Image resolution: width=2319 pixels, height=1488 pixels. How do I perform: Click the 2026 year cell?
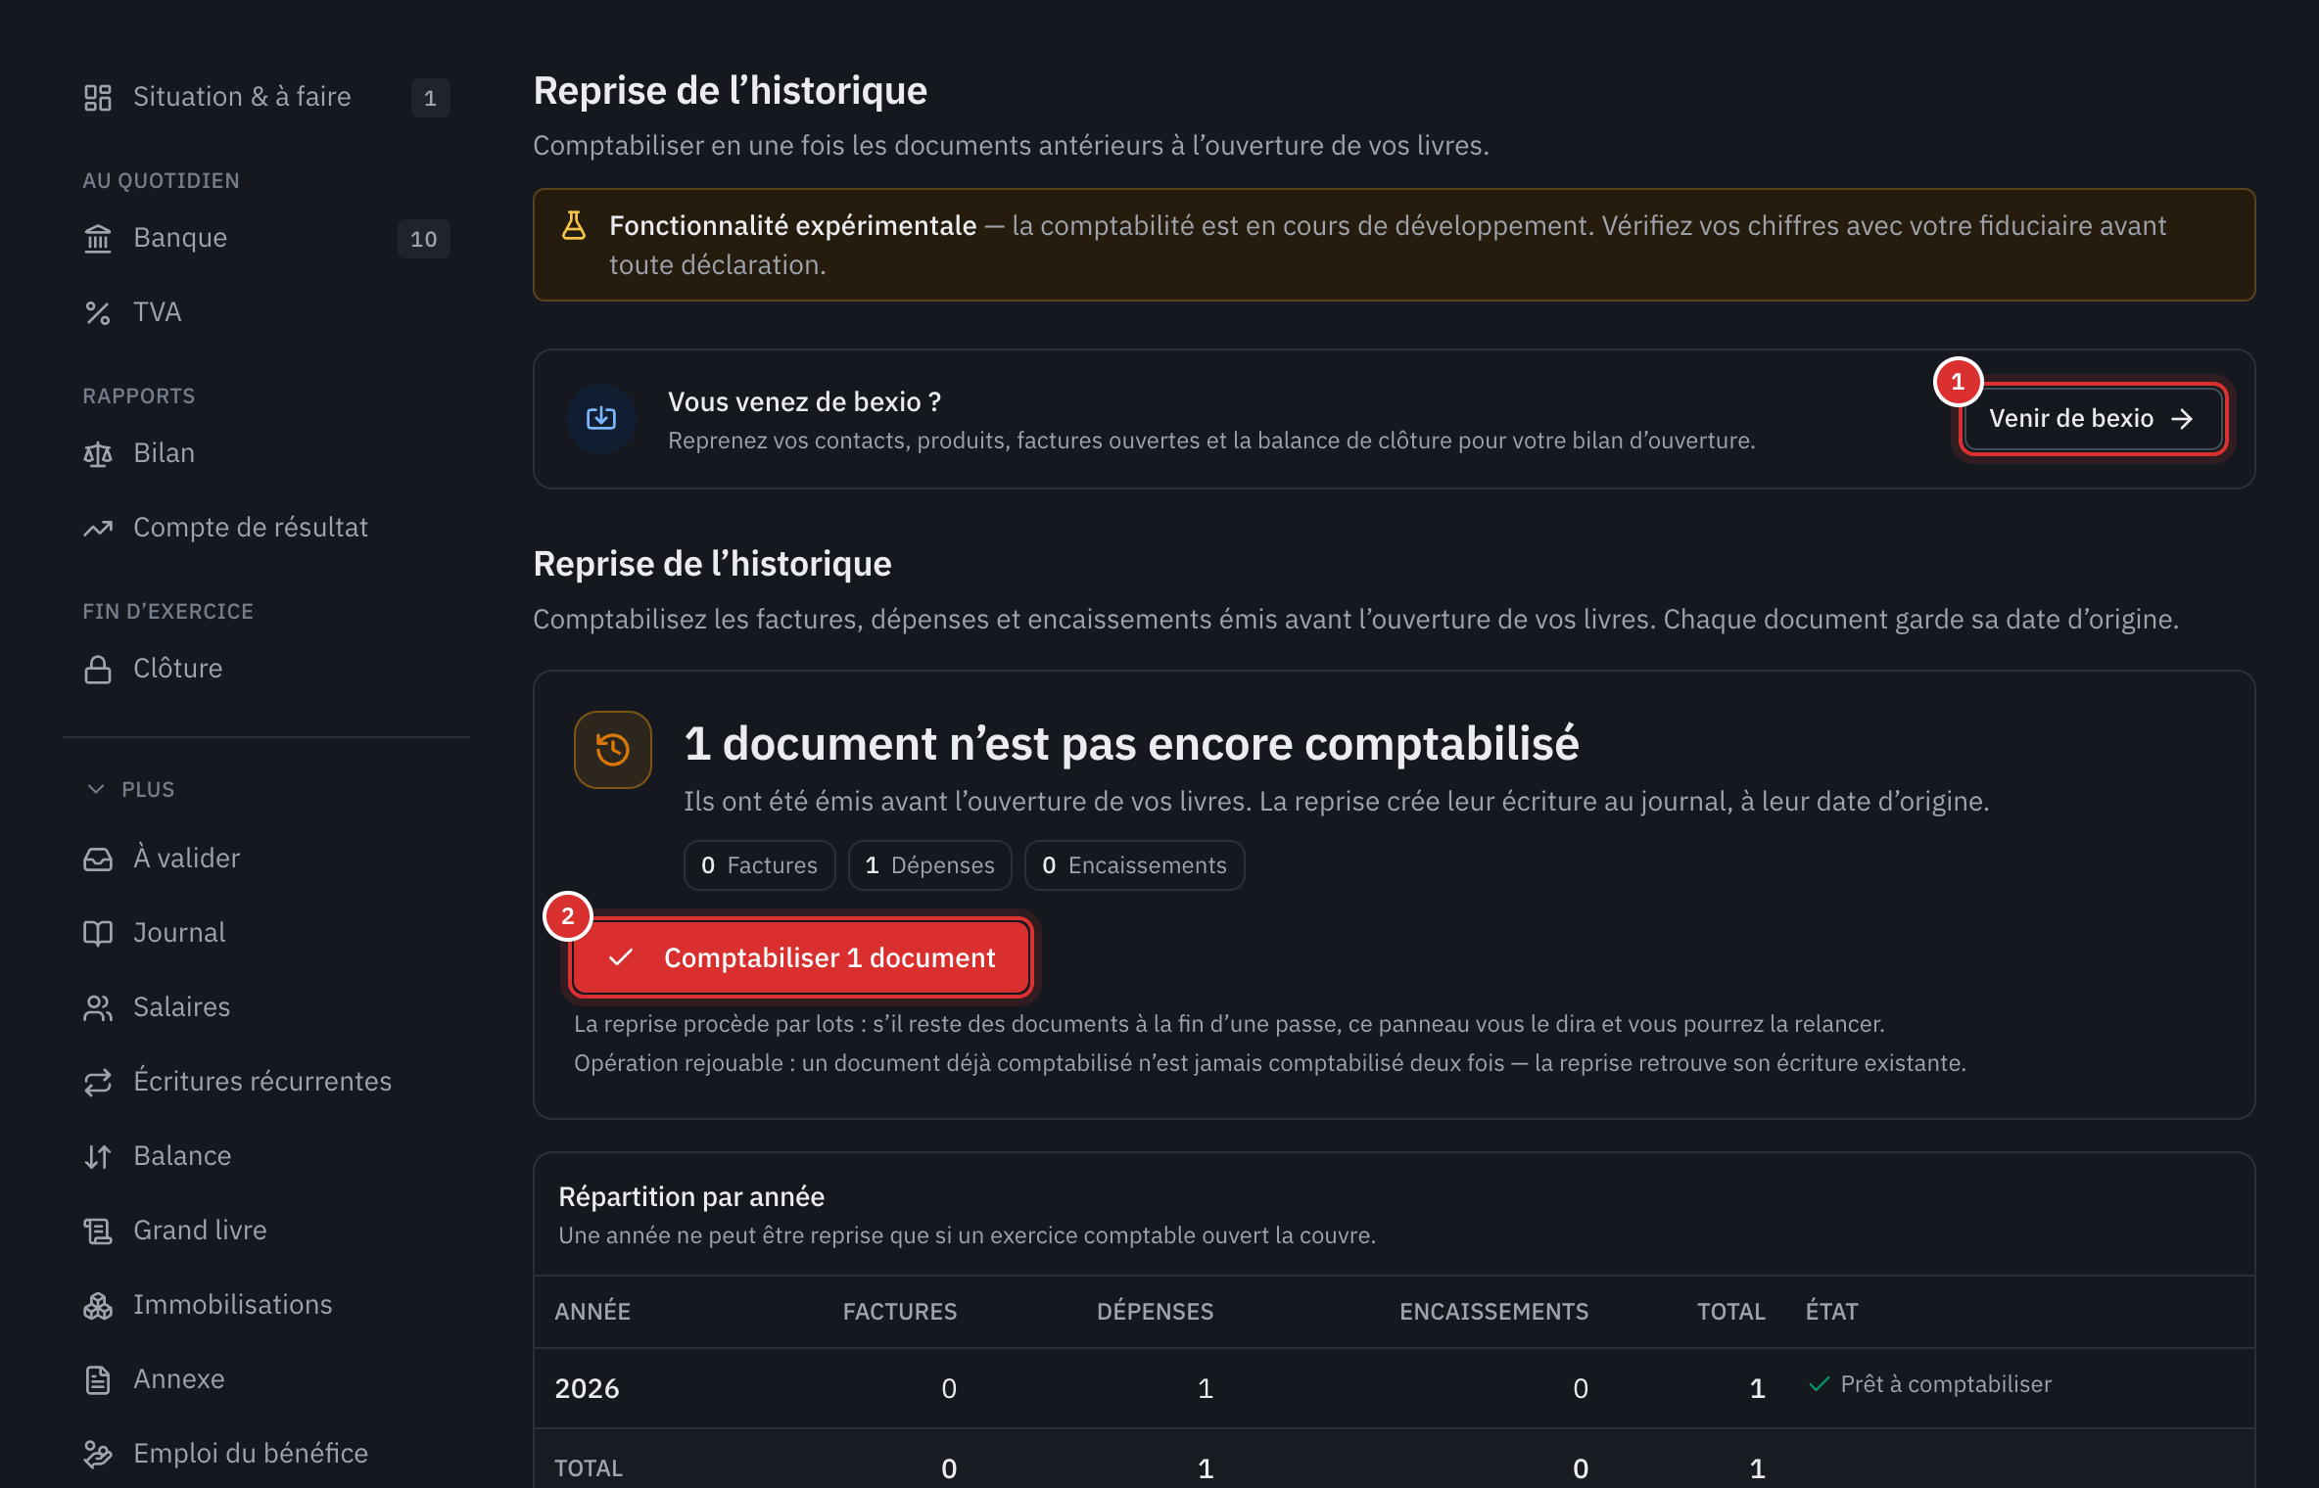[588, 1388]
